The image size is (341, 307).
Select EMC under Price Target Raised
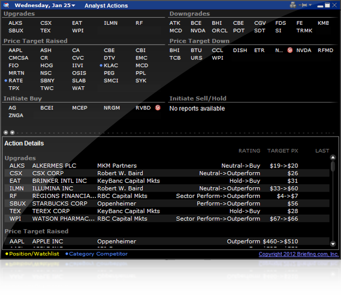pyautogui.click(x=141, y=58)
